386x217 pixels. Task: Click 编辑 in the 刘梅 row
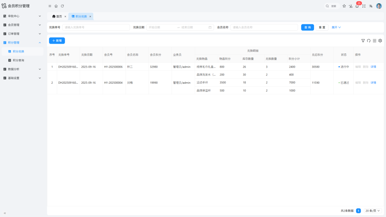(358, 83)
